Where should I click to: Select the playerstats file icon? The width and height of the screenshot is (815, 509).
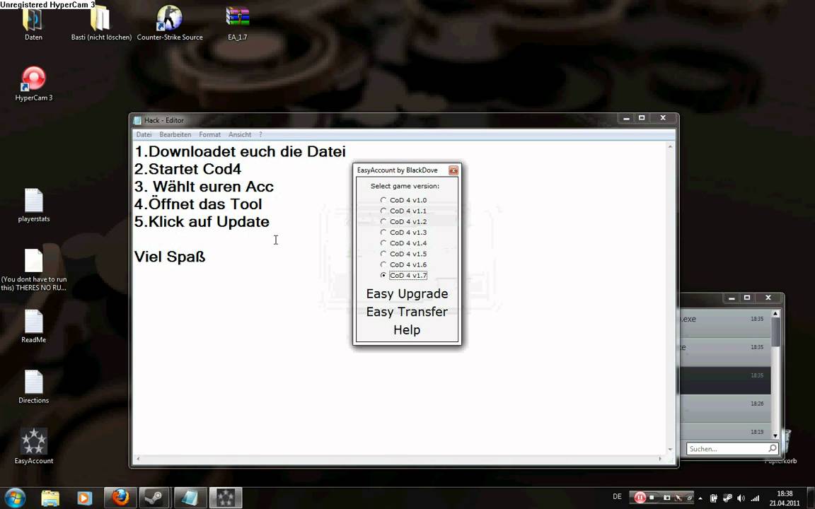(x=34, y=205)
